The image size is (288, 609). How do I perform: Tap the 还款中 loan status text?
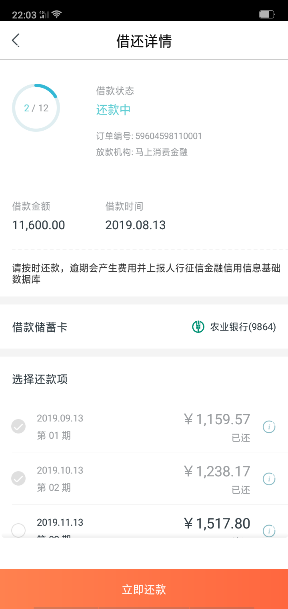coord(114,110)
